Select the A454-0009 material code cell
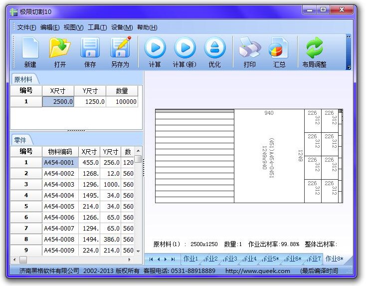 click(60, 250)
